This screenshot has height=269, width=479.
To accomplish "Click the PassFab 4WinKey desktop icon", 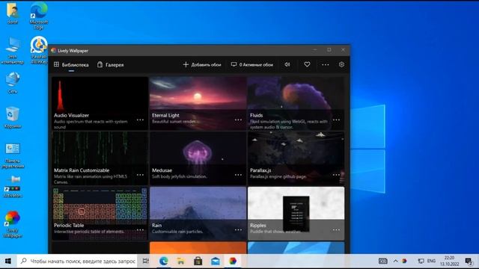I will (39, 50).
